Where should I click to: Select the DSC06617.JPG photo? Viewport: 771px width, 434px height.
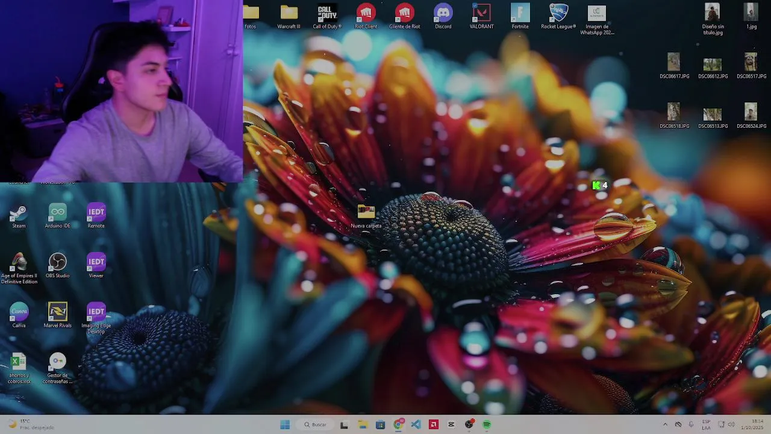click(674, 66)
